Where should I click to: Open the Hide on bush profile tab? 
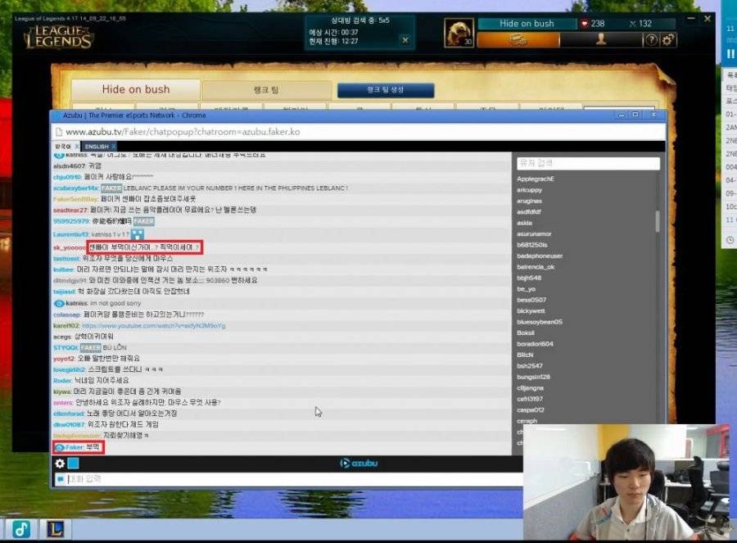coord(135,89)
